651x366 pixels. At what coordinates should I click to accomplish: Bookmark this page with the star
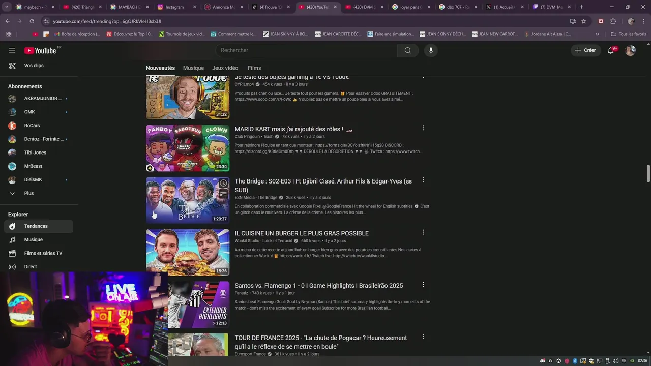(x=584, y=21)
